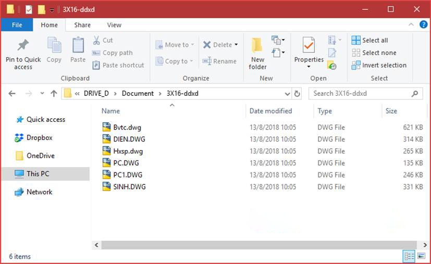The width and height of the screenshot is (431, 264).
Task: Open the New item dropdown
Action: 278,40
